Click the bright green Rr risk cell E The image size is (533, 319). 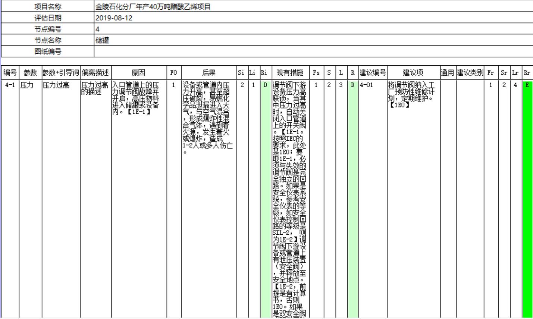coord(527,198)
